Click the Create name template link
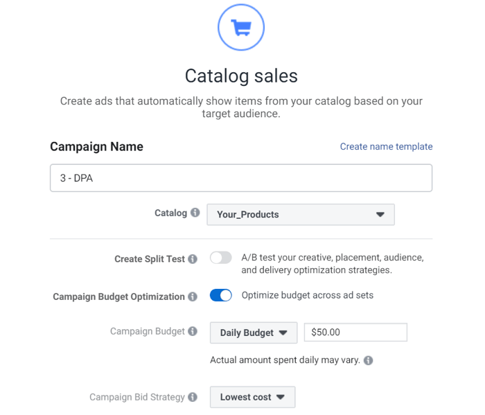This screenshot has width=485, height=415. 387,146
